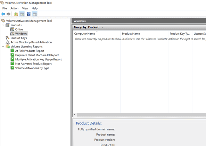
Task: Open the Help menu
Action: coord(34,8)
